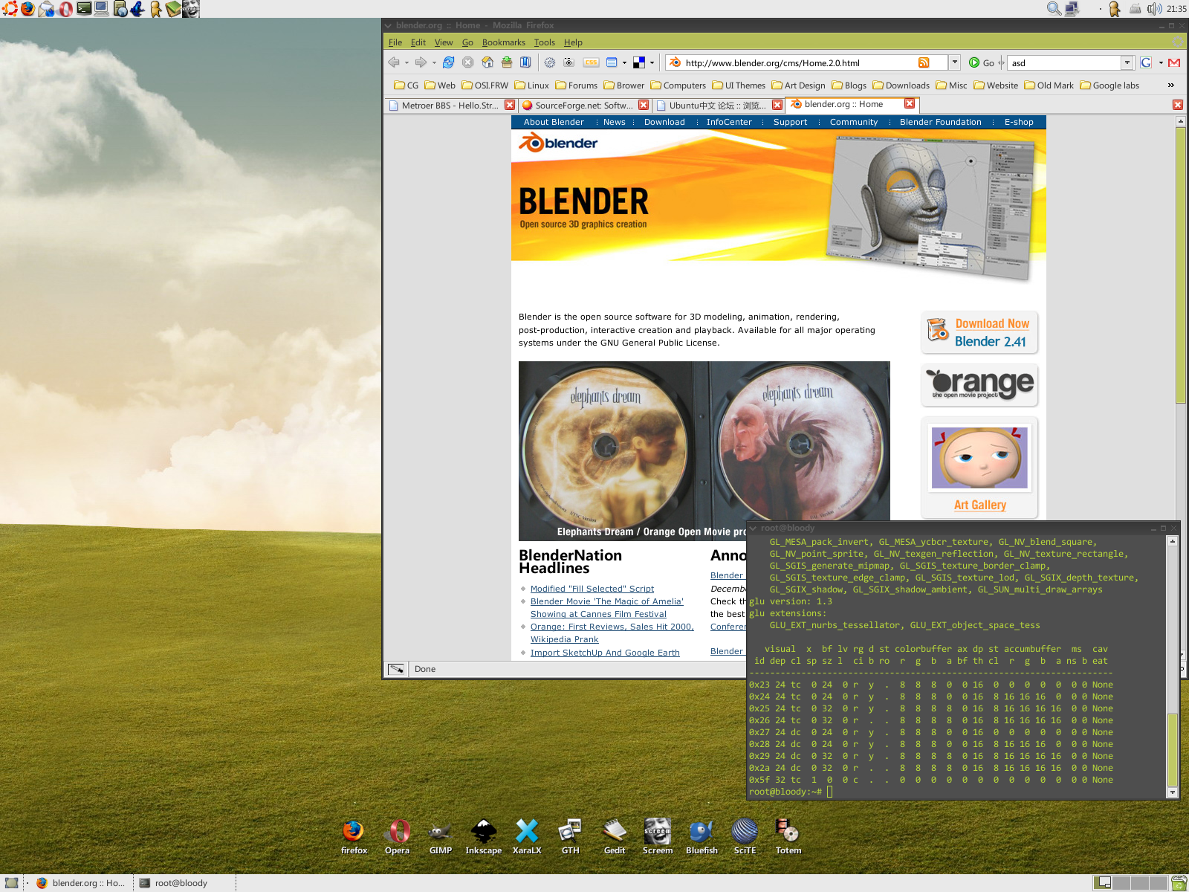This screenshot has width=1189, height=892.
Task: Click the camera icon in Firefox toolbar
Action: click(x=569, y=62)
